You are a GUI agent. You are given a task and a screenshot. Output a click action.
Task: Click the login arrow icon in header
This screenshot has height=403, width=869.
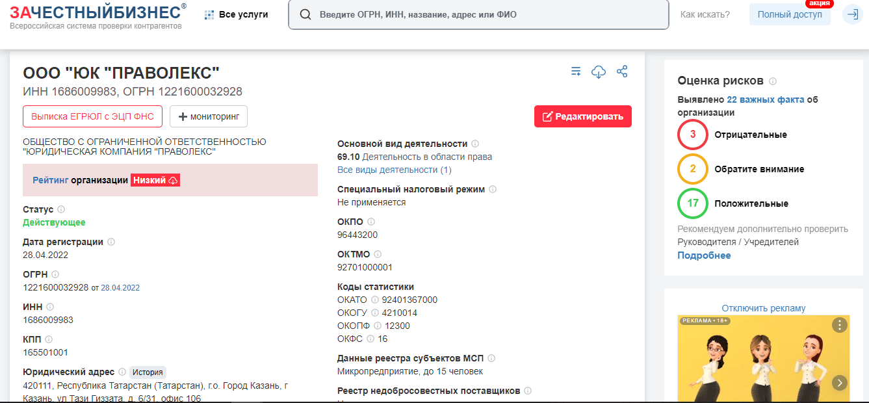(x=853, y=14)
